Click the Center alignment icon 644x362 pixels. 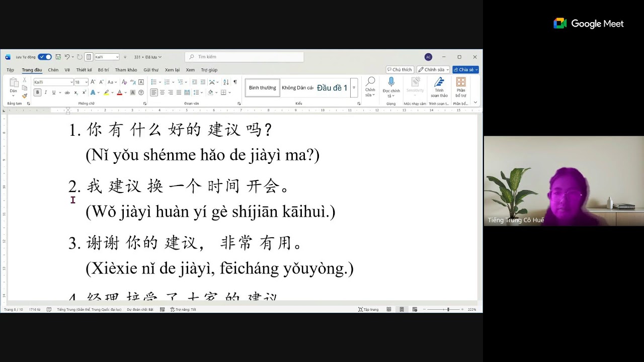coord(163,93)
